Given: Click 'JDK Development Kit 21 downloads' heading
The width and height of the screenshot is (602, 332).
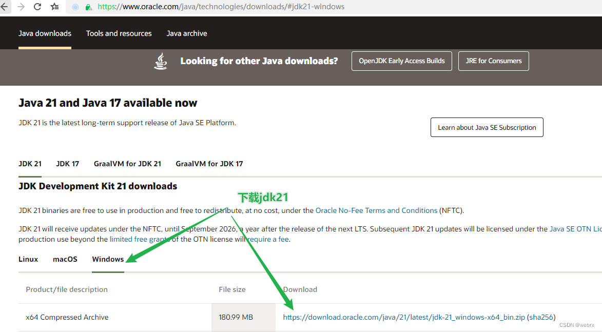Looking at the screenshot, I should tap(98, 186).
